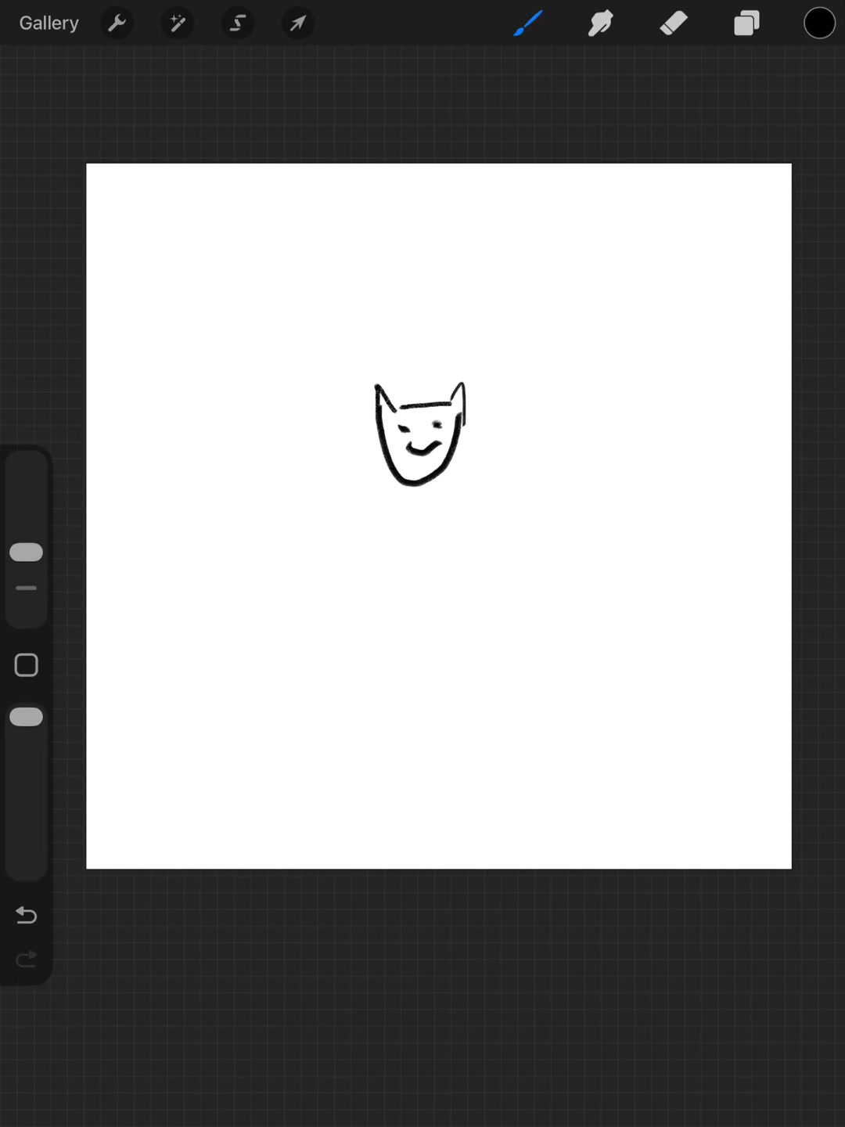
Task: Open the Actions wrench menu
Action: pos(117,23)
